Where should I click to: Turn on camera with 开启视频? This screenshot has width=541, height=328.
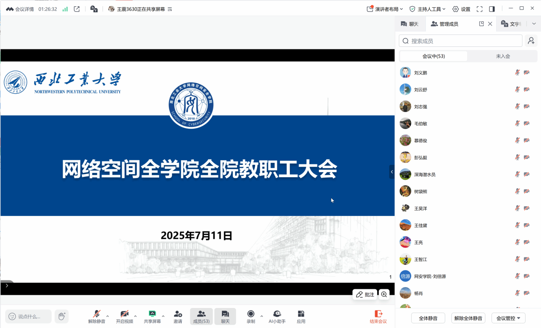click(124, 316)
